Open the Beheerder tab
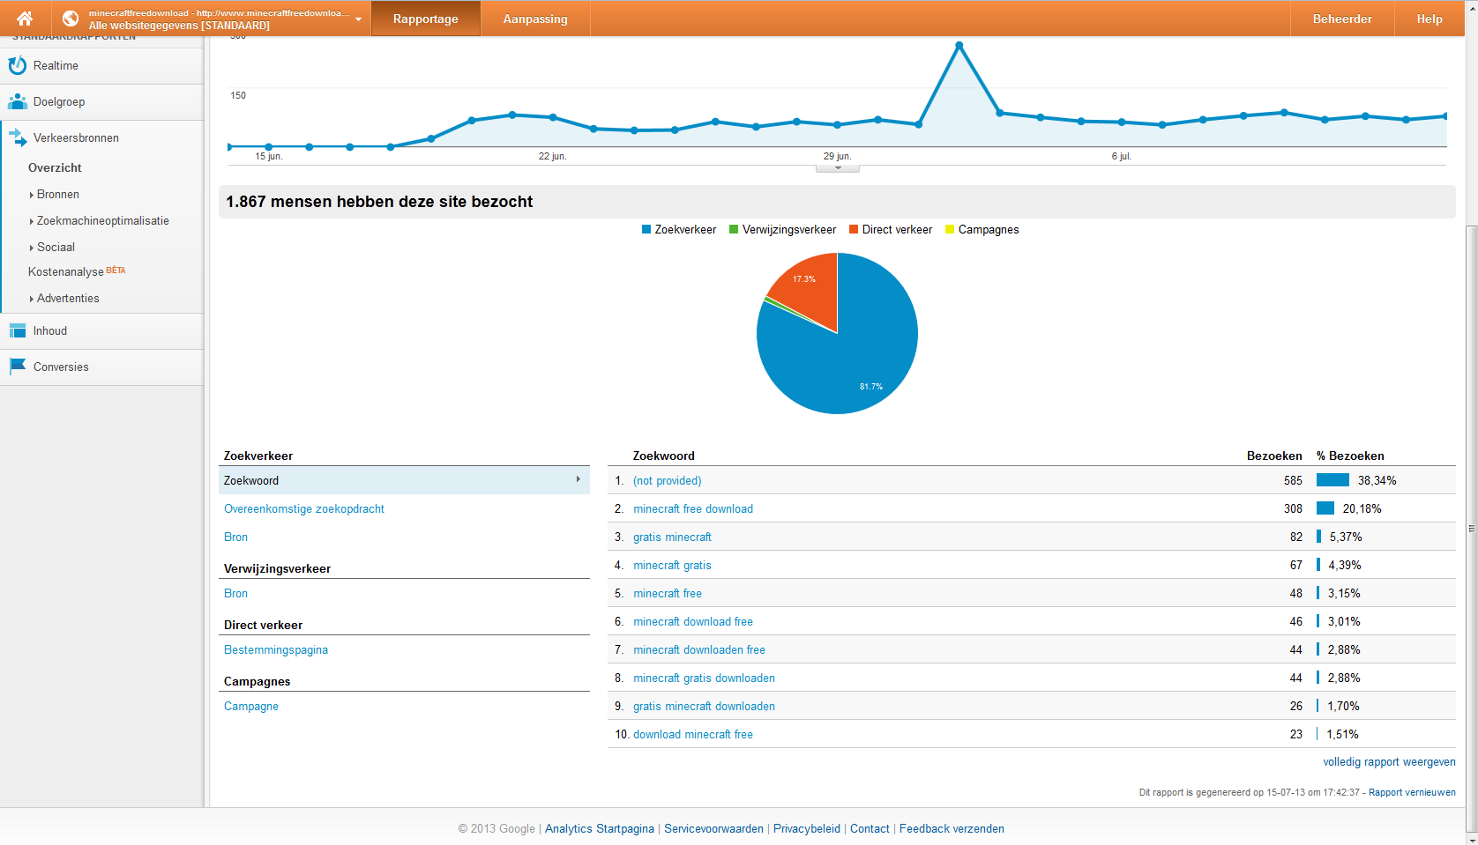The image size is (1478, 845). 1342,19
